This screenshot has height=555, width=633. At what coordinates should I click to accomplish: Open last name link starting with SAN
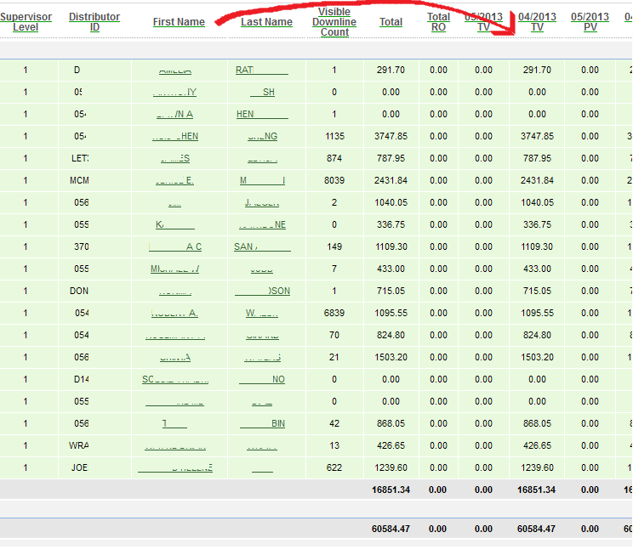(262, 246)
